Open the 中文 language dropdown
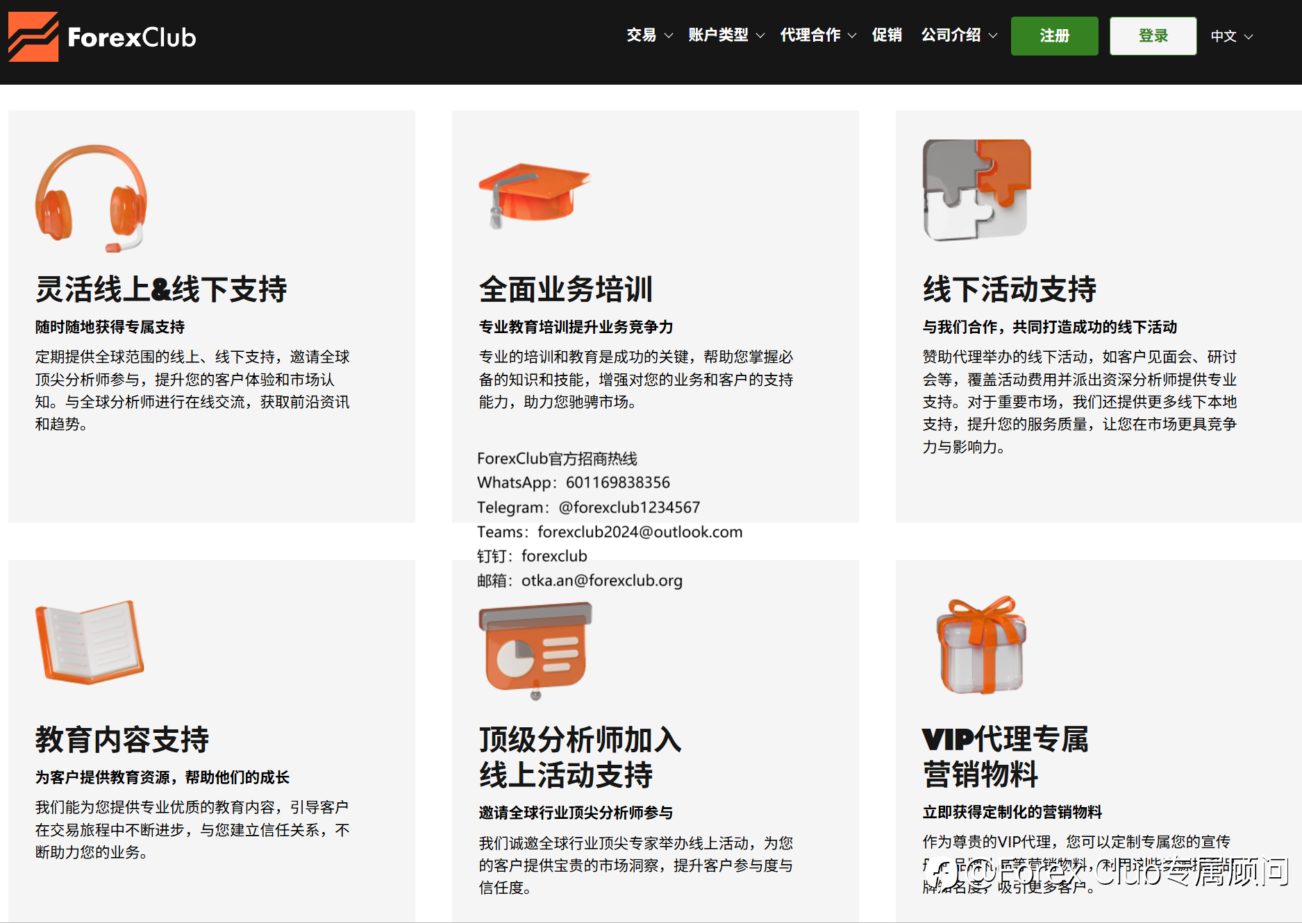Screen dimensions: 1302x923 [x=1232, y=36]
